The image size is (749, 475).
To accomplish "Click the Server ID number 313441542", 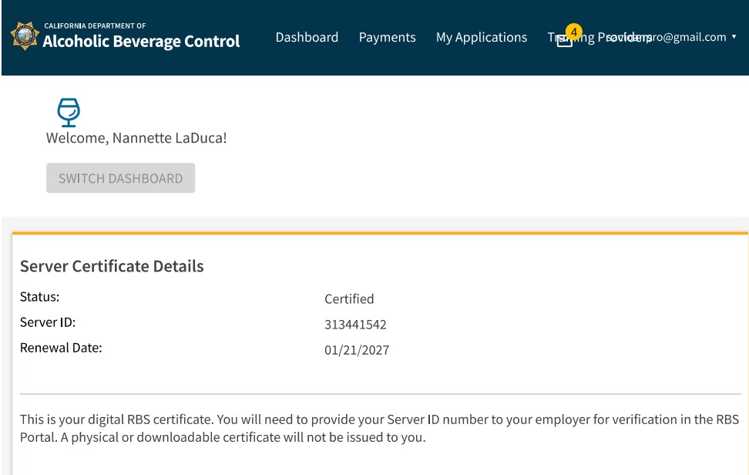I will click(355, 325).
